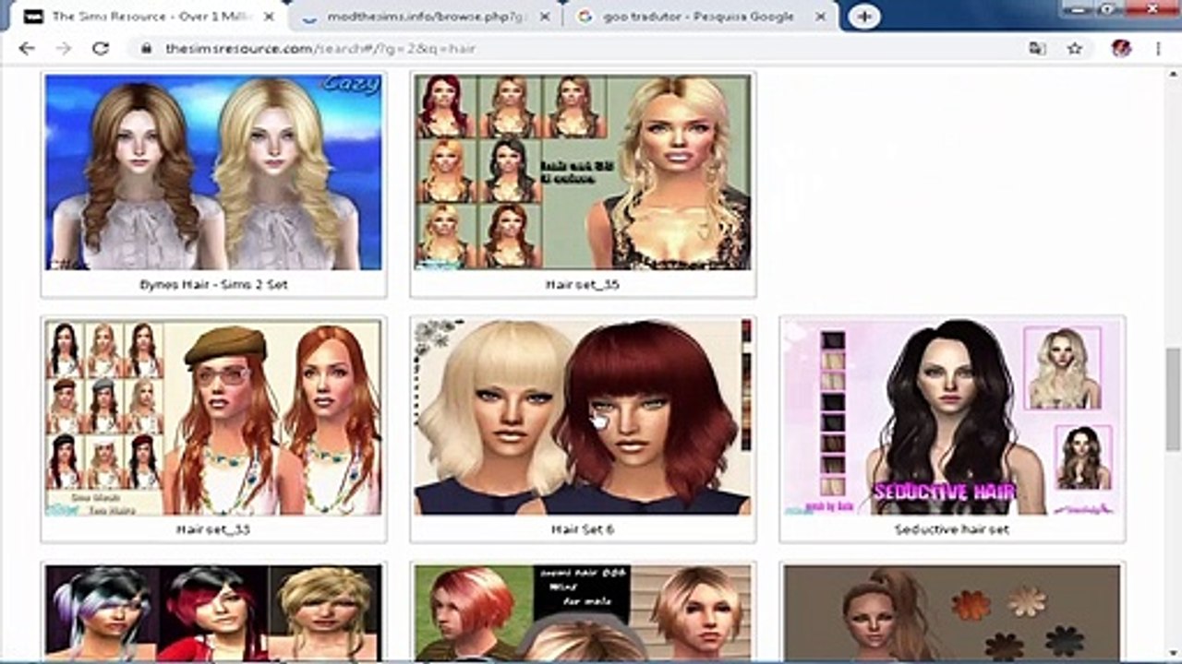
Task: Open the Hair set_35 preview image
Action: click(x=583, y=172)
